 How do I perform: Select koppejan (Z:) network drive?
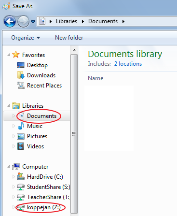44,207
